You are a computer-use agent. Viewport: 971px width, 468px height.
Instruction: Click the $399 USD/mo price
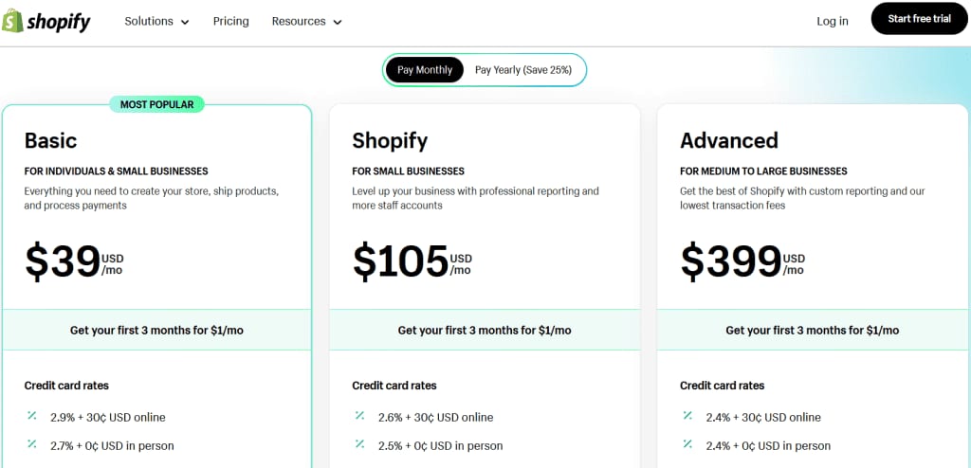[x=742, y=261]
